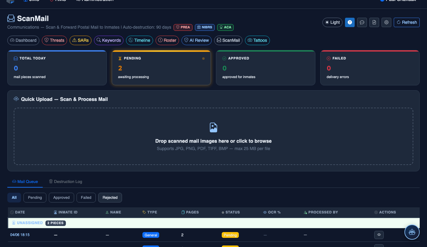Screen dimensions: 427x247
Task: Open the Roster section
Action: click(167, 40)
